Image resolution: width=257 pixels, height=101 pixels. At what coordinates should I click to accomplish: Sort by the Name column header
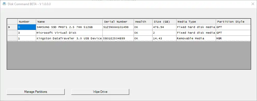coord(69,22)
